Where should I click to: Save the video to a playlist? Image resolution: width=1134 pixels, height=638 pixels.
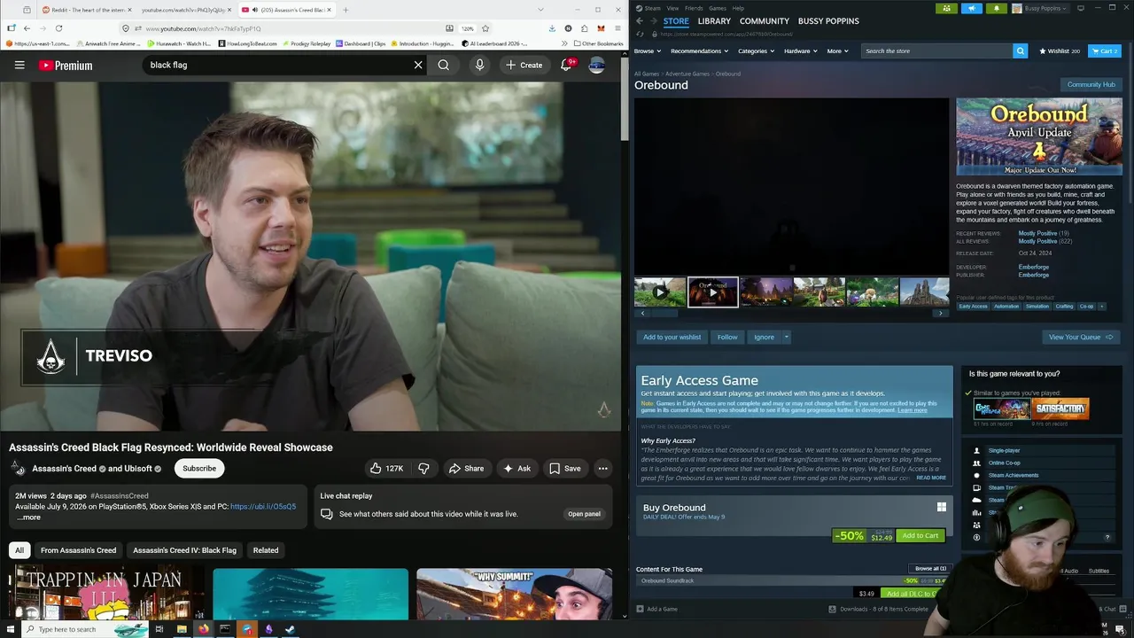click(564, 468)
